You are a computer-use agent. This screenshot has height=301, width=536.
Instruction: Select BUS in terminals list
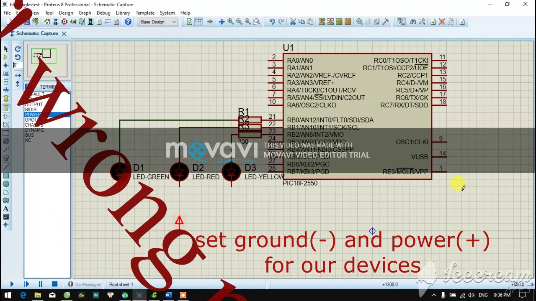point(47,135)
